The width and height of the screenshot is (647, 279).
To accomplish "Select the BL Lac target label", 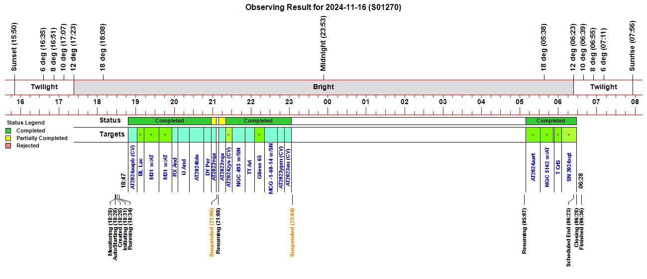I will pyautogui.click(x=141, y=167).
